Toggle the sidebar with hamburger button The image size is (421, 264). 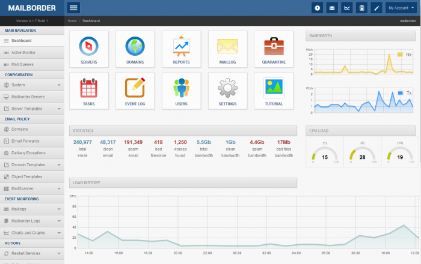(x=73, y=8)
